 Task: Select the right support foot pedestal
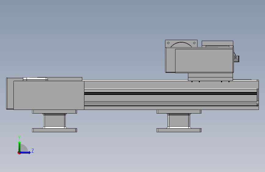pos(179,121)
